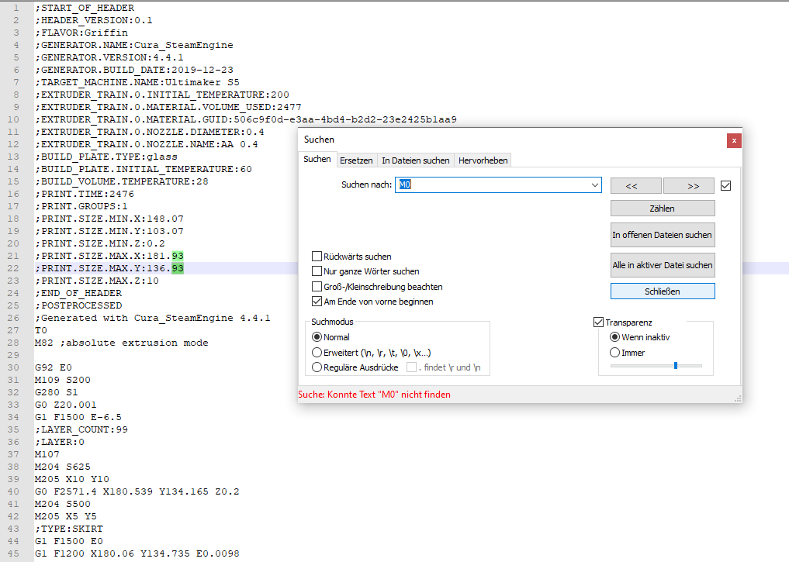
Task: Enable Rückwärts suchen
Action: tap(317, 256)
